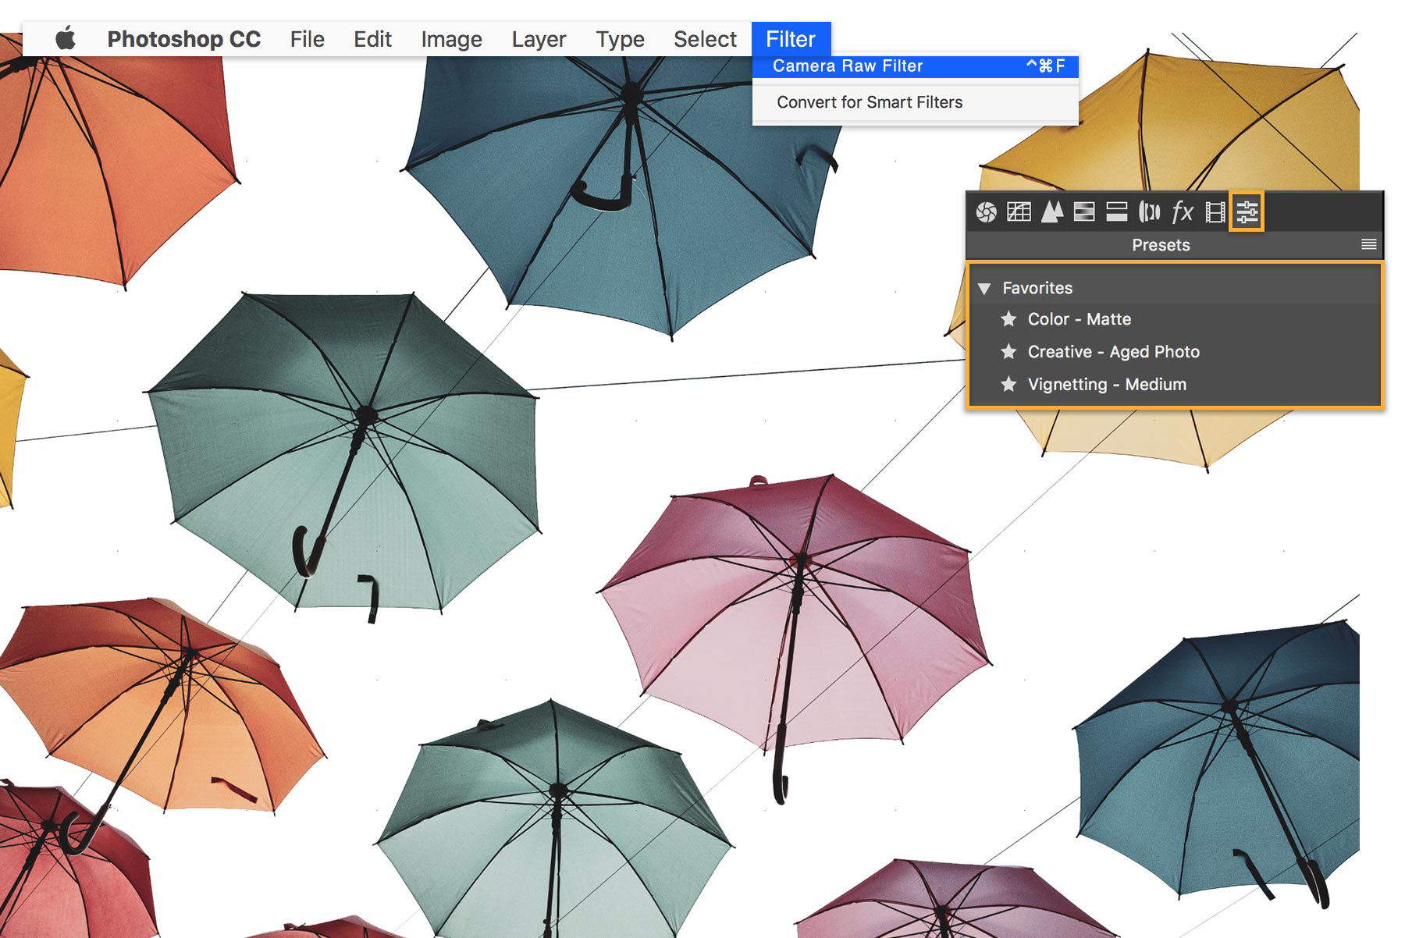The height and width of the screenshot is (938, 1405).
Task: Toggle favorite star on Creative - Aged Photo
Action: (x=1008, y=351)
